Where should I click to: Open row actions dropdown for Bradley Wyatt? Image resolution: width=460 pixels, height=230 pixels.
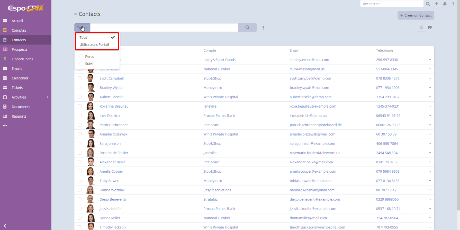(x=430, y=88)
